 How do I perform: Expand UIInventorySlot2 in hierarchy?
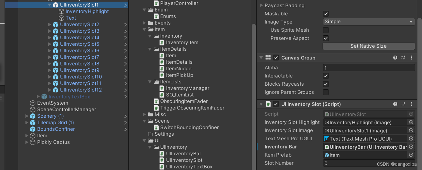click(50, 25)
